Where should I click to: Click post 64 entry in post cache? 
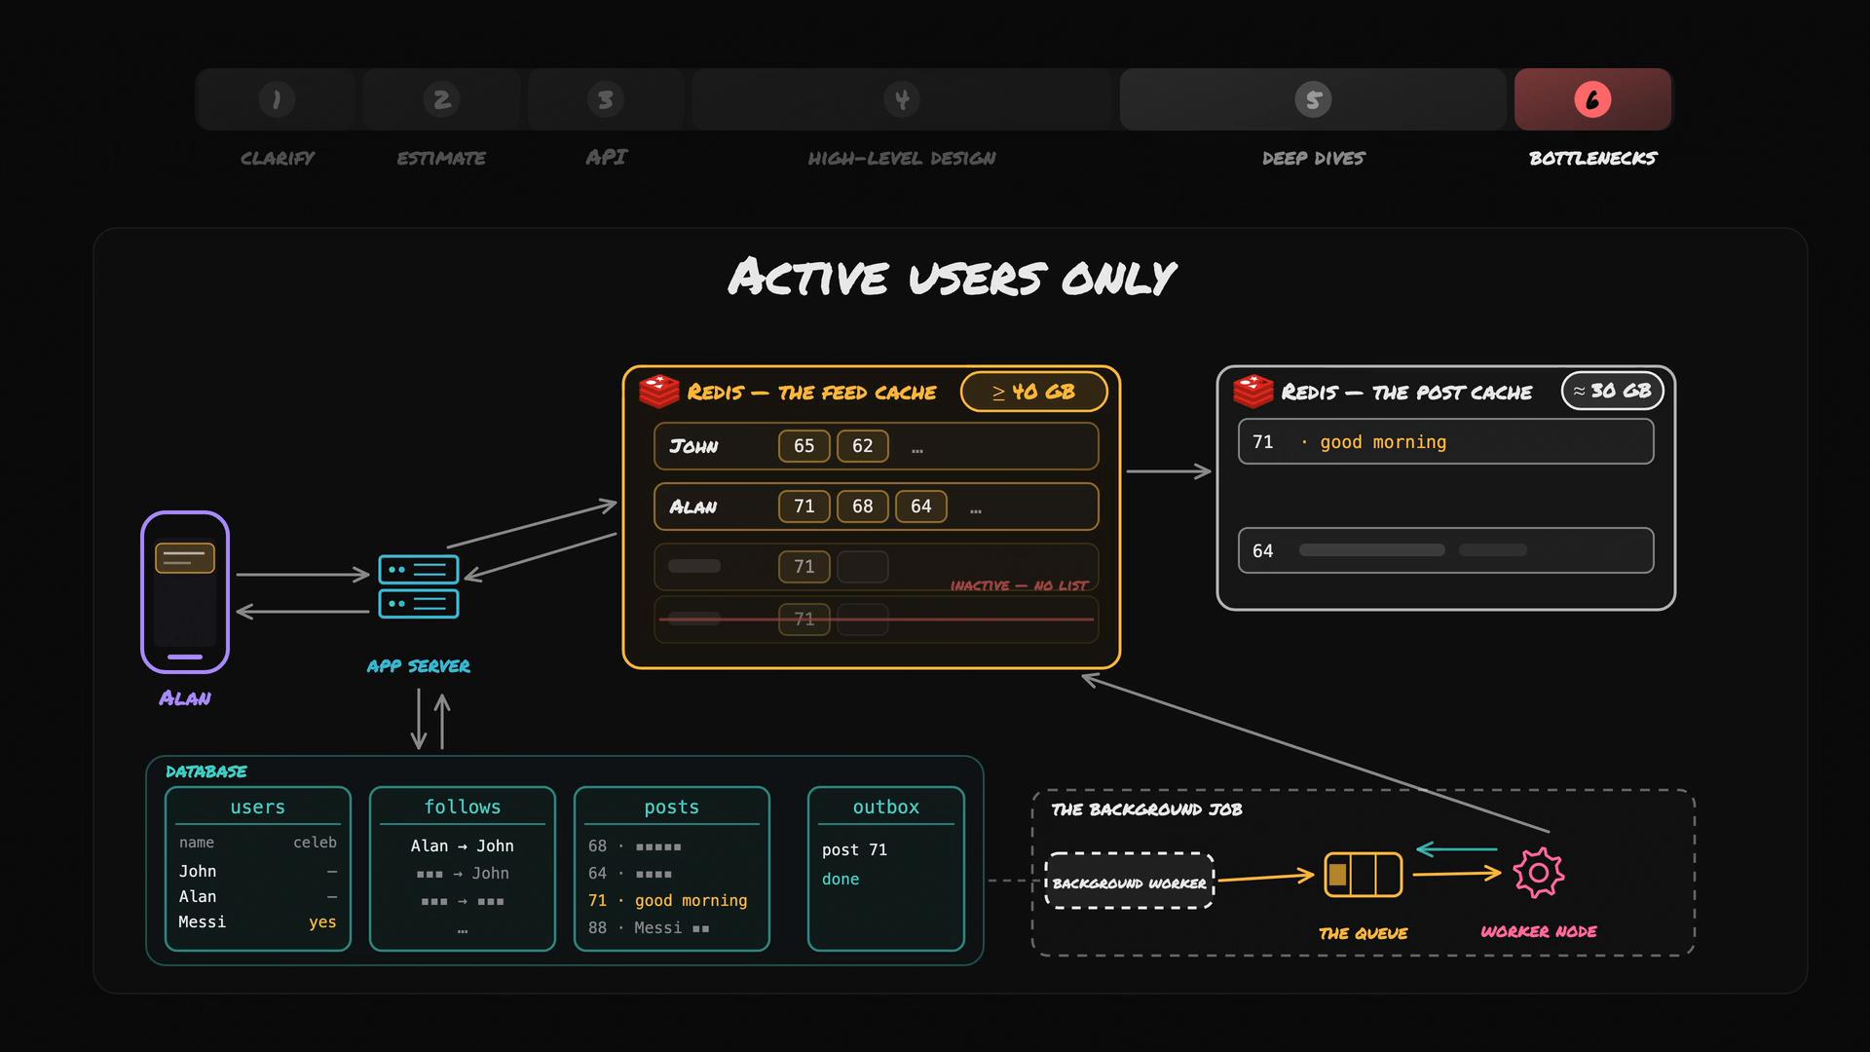[1446, 551]
